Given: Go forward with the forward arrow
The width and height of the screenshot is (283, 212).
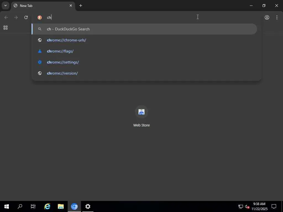Looking at the screenshot, I should tap(16, 17).
